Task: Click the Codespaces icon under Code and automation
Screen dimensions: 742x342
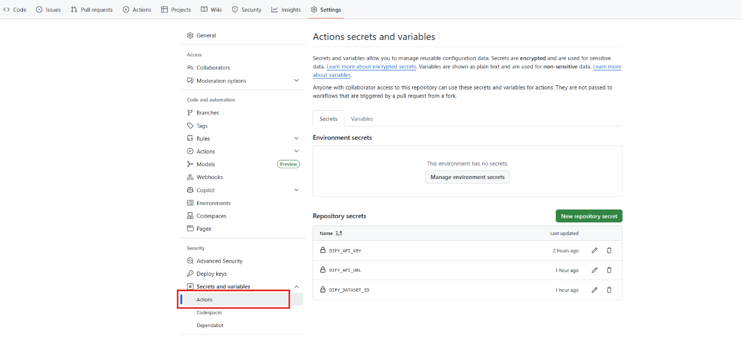Action: (190, 216)
